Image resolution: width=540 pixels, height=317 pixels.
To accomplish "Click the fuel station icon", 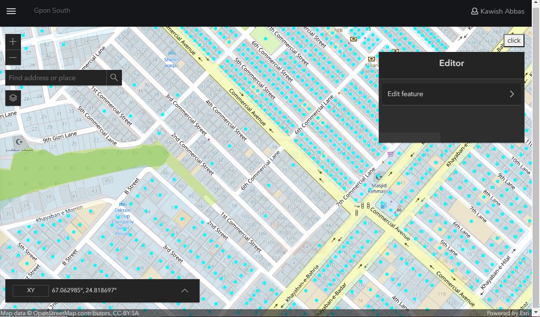I will tap(383, 205).
